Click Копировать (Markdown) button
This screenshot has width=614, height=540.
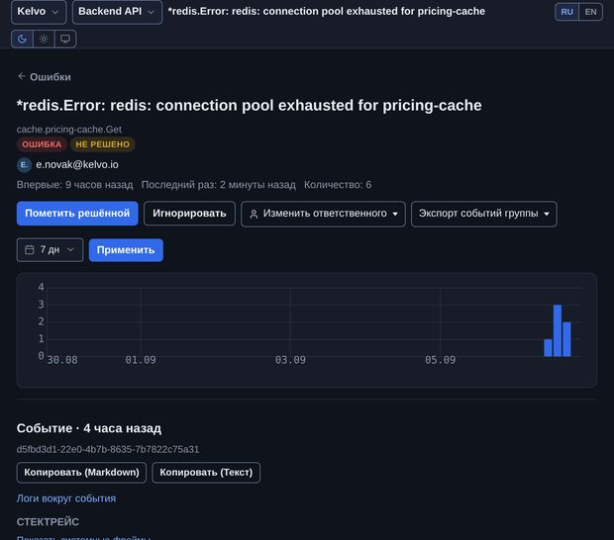pos(81,473)
